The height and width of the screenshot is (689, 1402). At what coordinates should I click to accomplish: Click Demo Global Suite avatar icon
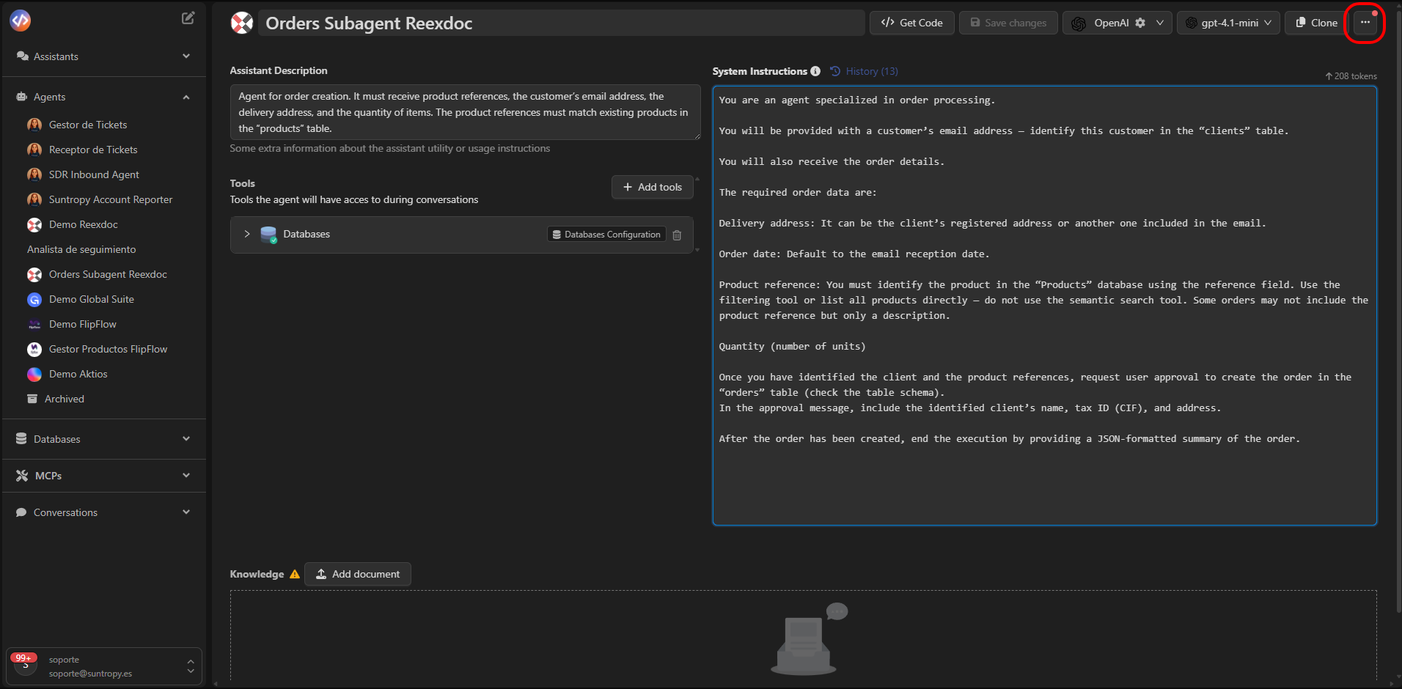pos(34,299)
